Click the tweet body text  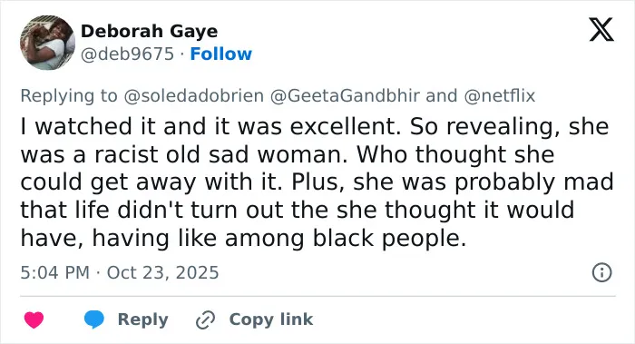pyautogui.click(x=317, y=182)
